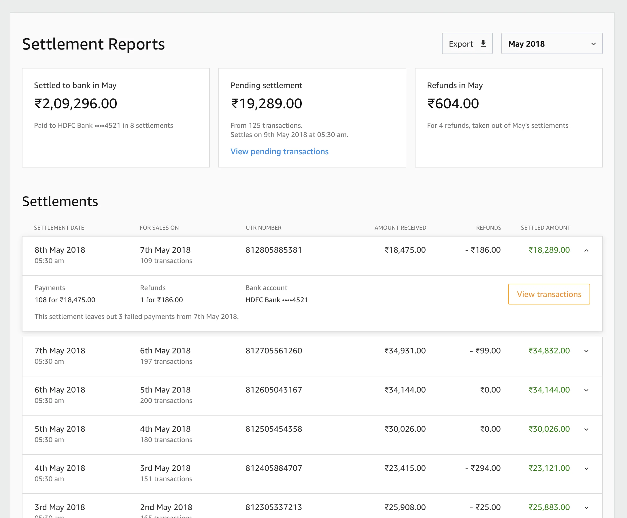
Task: Select UTR number 812705561260
Action: [x=273, y=351]
